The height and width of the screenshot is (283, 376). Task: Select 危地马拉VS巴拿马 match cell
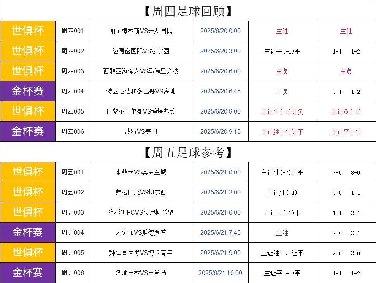141,273
